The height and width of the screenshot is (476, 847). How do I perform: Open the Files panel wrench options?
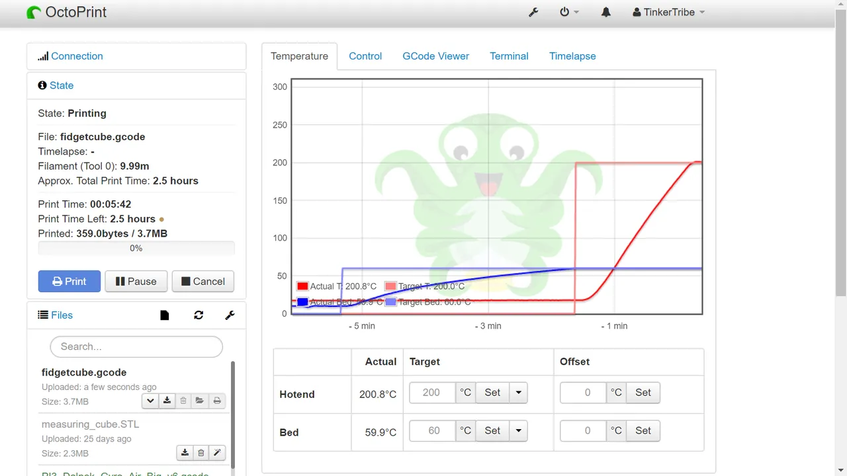[230, 315]
